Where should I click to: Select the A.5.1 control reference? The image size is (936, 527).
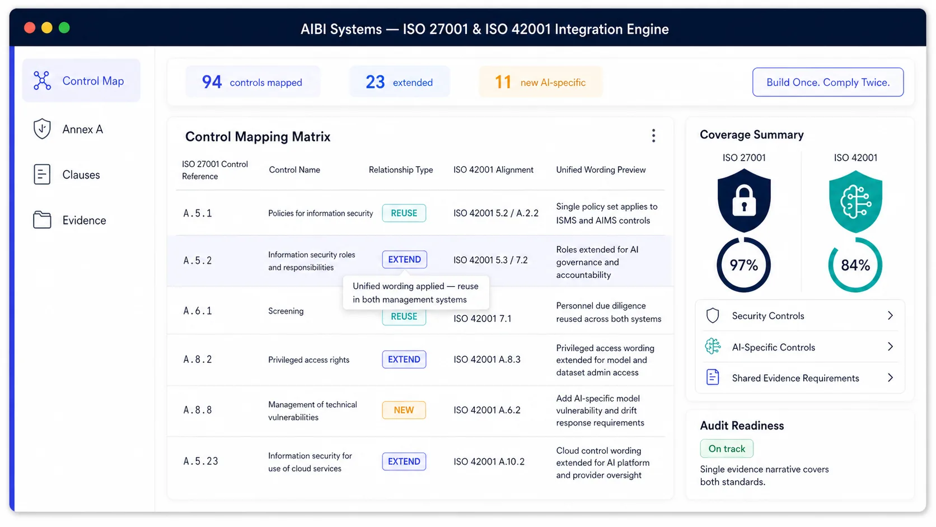(198, 213)
